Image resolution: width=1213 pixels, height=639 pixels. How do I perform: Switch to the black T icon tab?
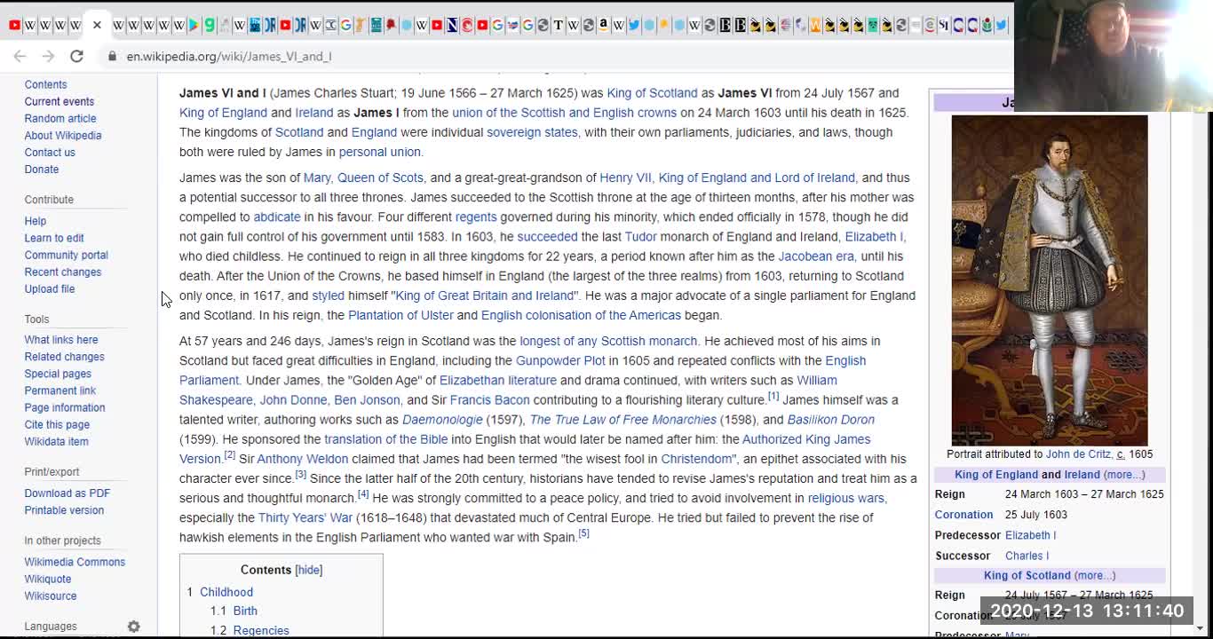pyautogui.click(x=558, y=25)
